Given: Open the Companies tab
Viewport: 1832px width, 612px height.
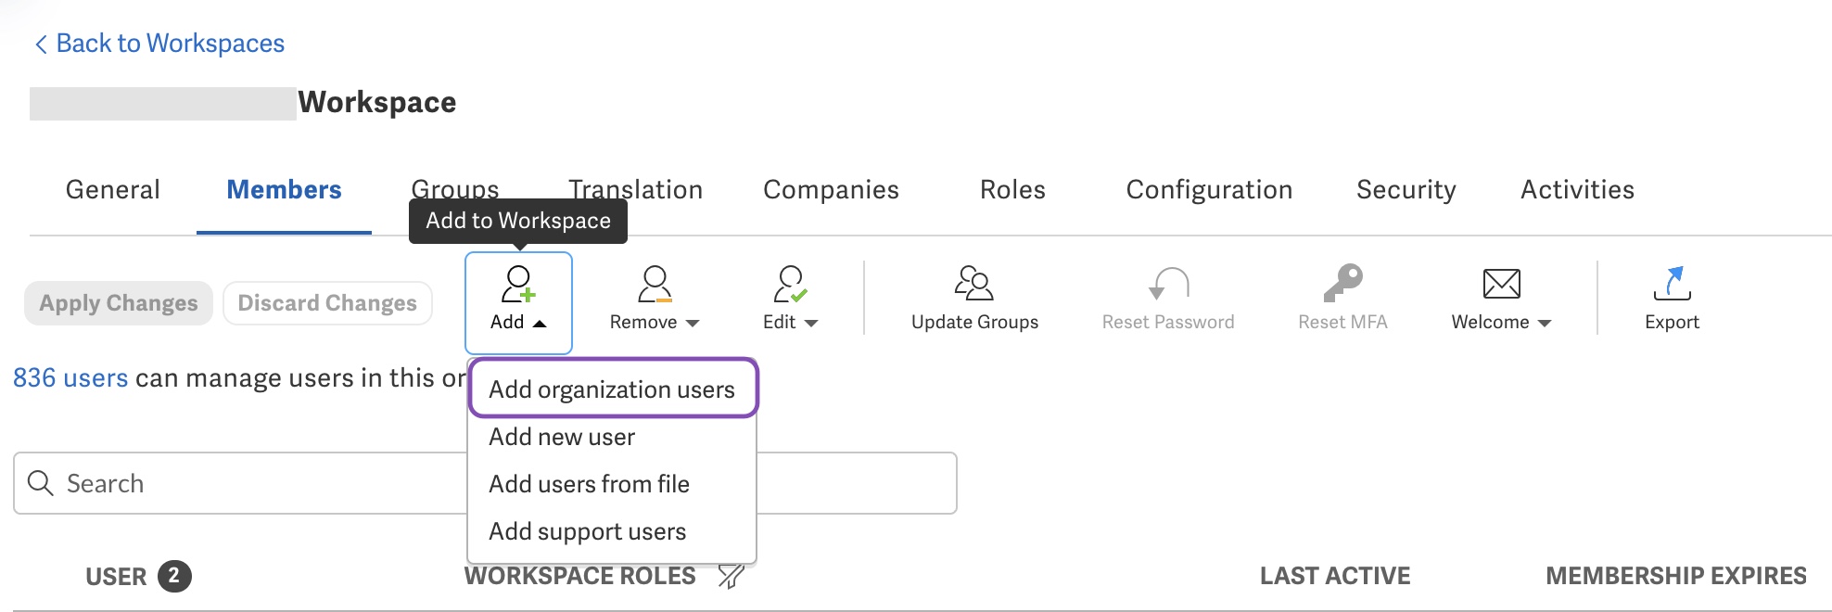Looking at the screenshot, I should [831, 190].
